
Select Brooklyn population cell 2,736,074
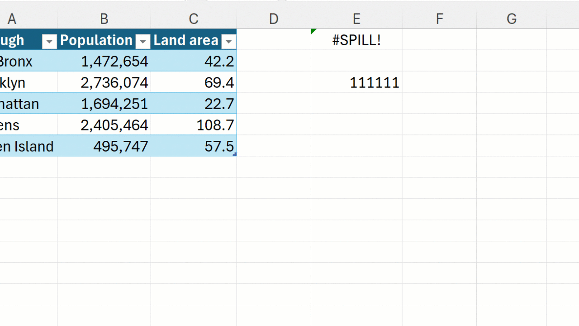(x=104, y=82)
